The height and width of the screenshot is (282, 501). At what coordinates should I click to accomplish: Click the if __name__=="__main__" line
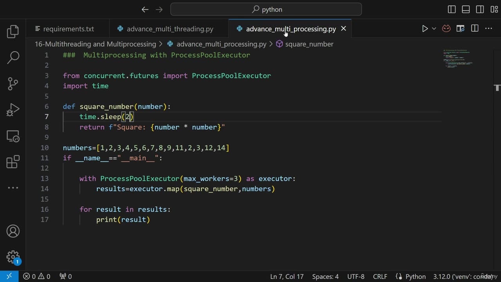[x=113, y=158]
